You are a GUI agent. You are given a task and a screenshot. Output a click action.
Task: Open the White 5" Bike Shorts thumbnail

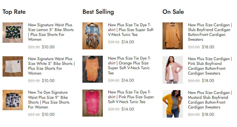coord(13,66)
